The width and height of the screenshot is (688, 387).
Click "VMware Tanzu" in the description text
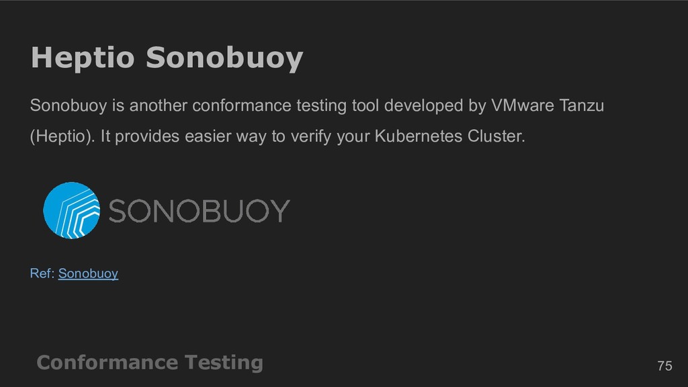click(548, 105)
